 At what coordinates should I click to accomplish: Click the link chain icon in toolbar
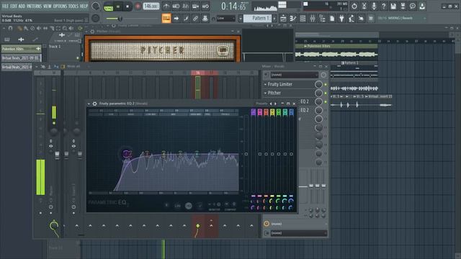195,19
